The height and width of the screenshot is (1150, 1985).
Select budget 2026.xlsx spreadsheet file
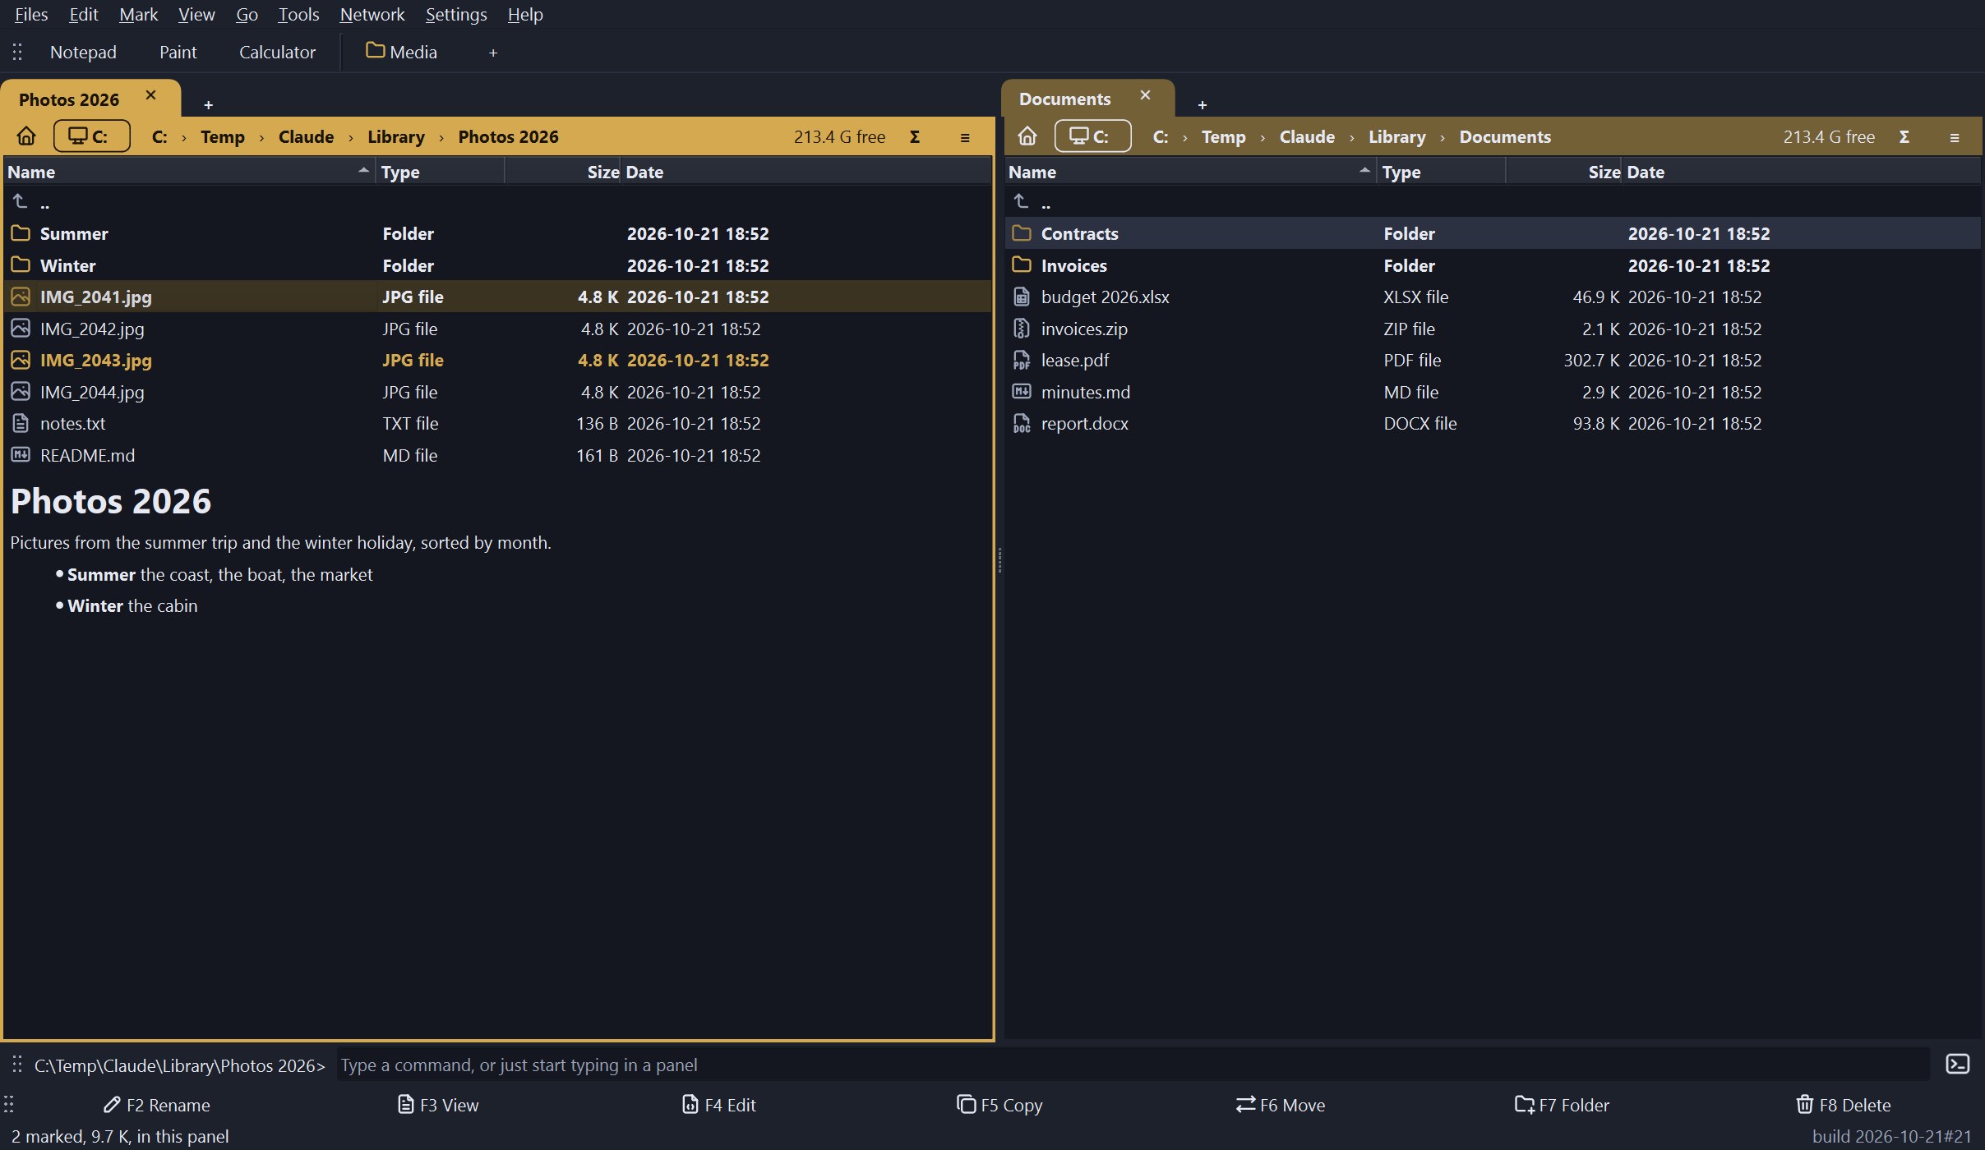(1493, 297)
